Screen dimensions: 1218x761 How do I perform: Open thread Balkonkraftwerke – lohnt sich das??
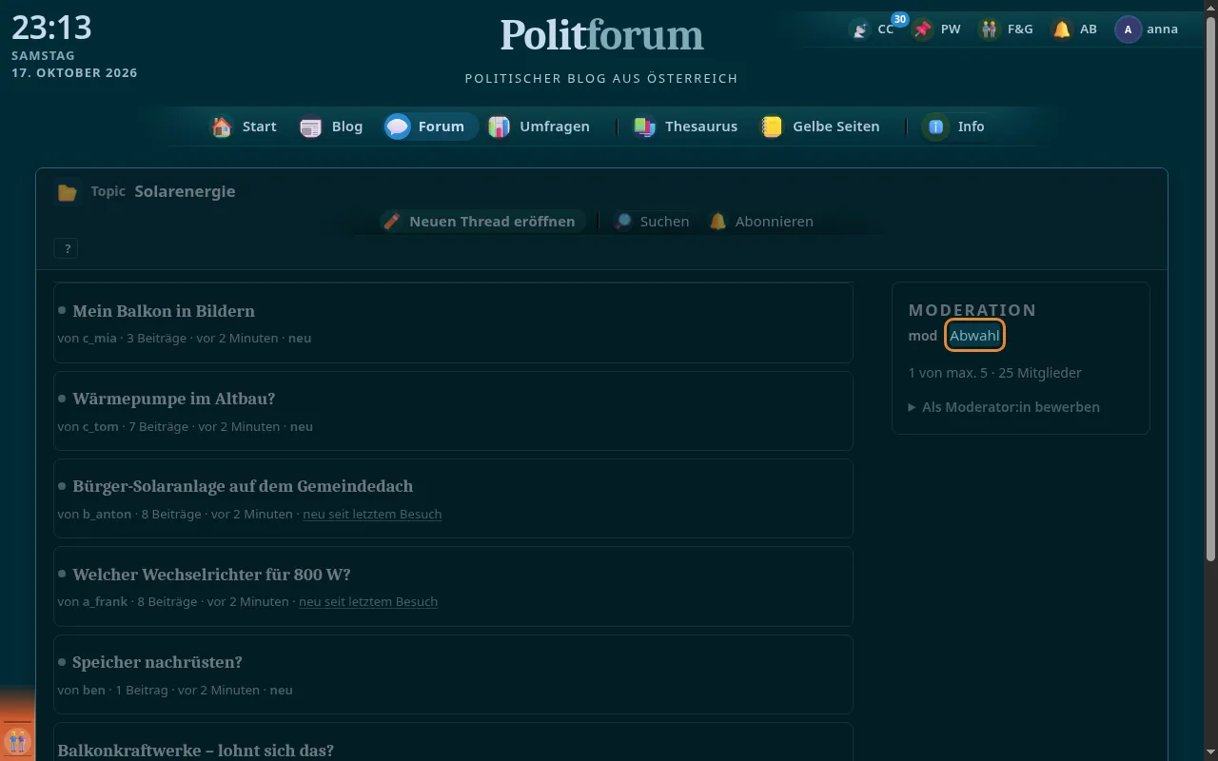coord(195,751)
